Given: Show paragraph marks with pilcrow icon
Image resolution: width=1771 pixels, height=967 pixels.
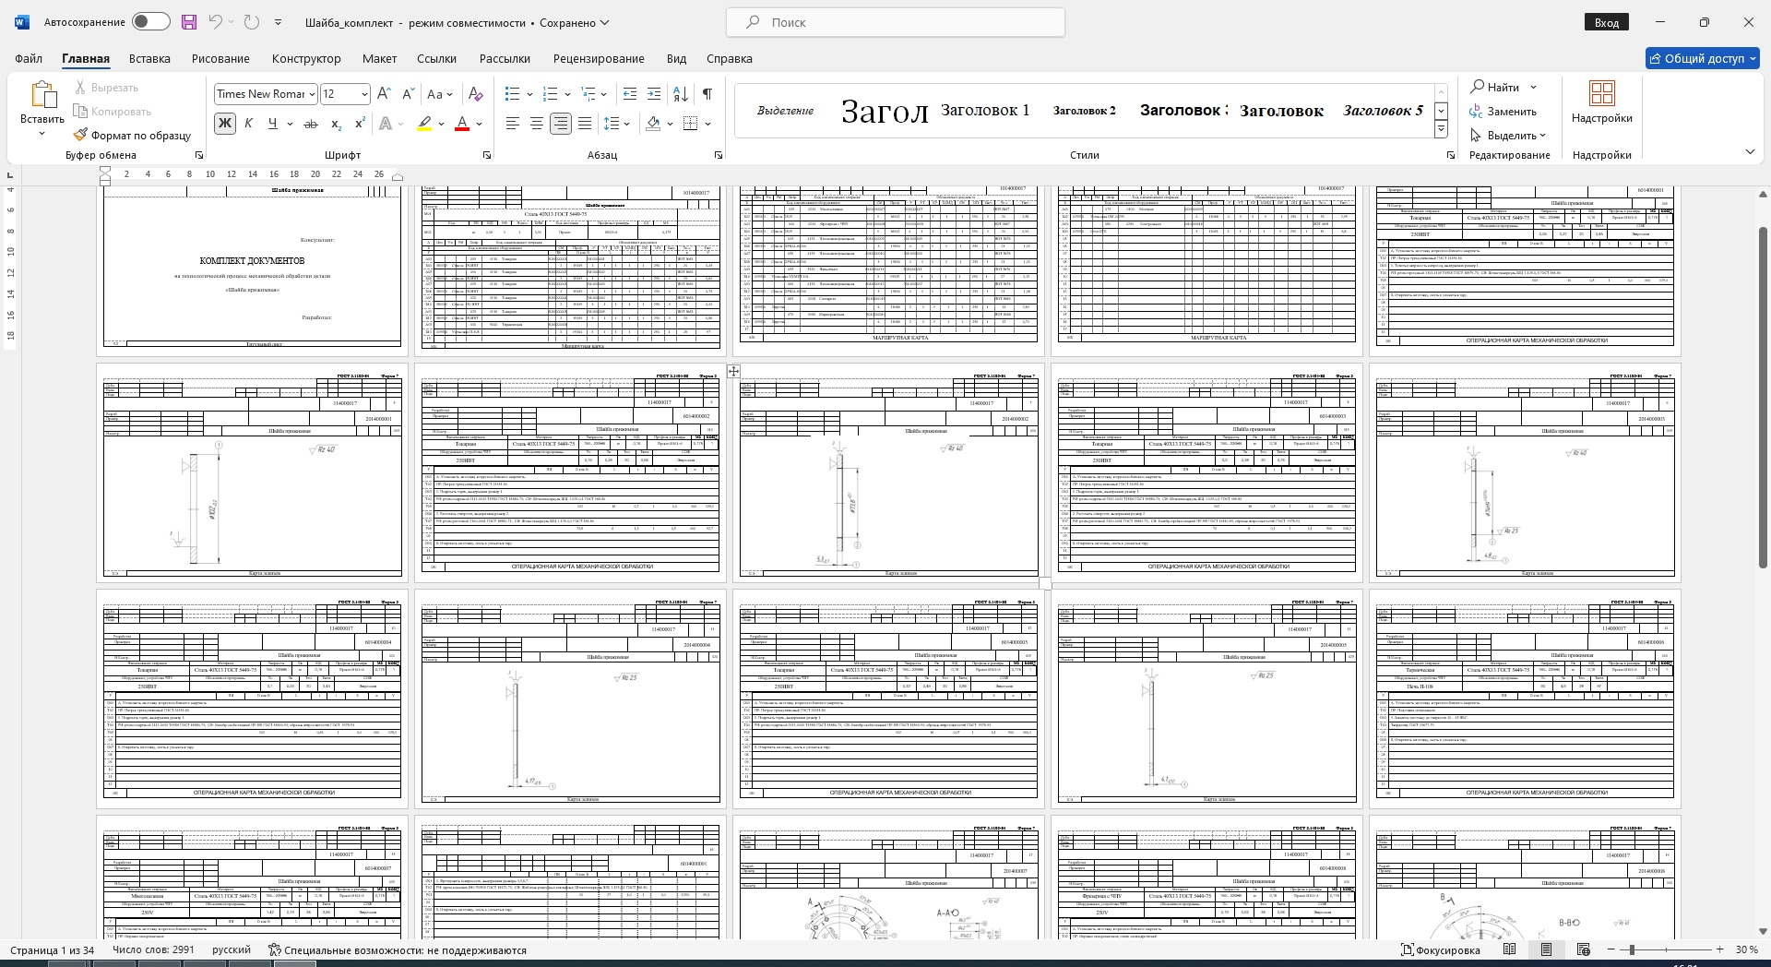Looking at the screenshot, I should point(707,94).
